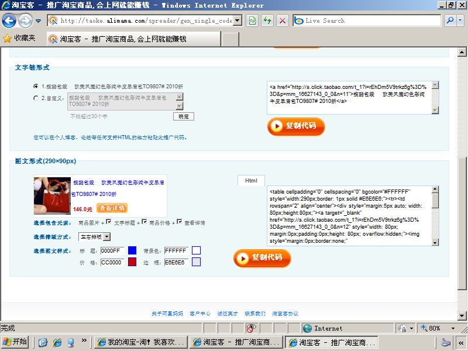Copy text link code with 复制代码
Image resolution: width=468 pixels, height=351 pixels.
(296, 126)
